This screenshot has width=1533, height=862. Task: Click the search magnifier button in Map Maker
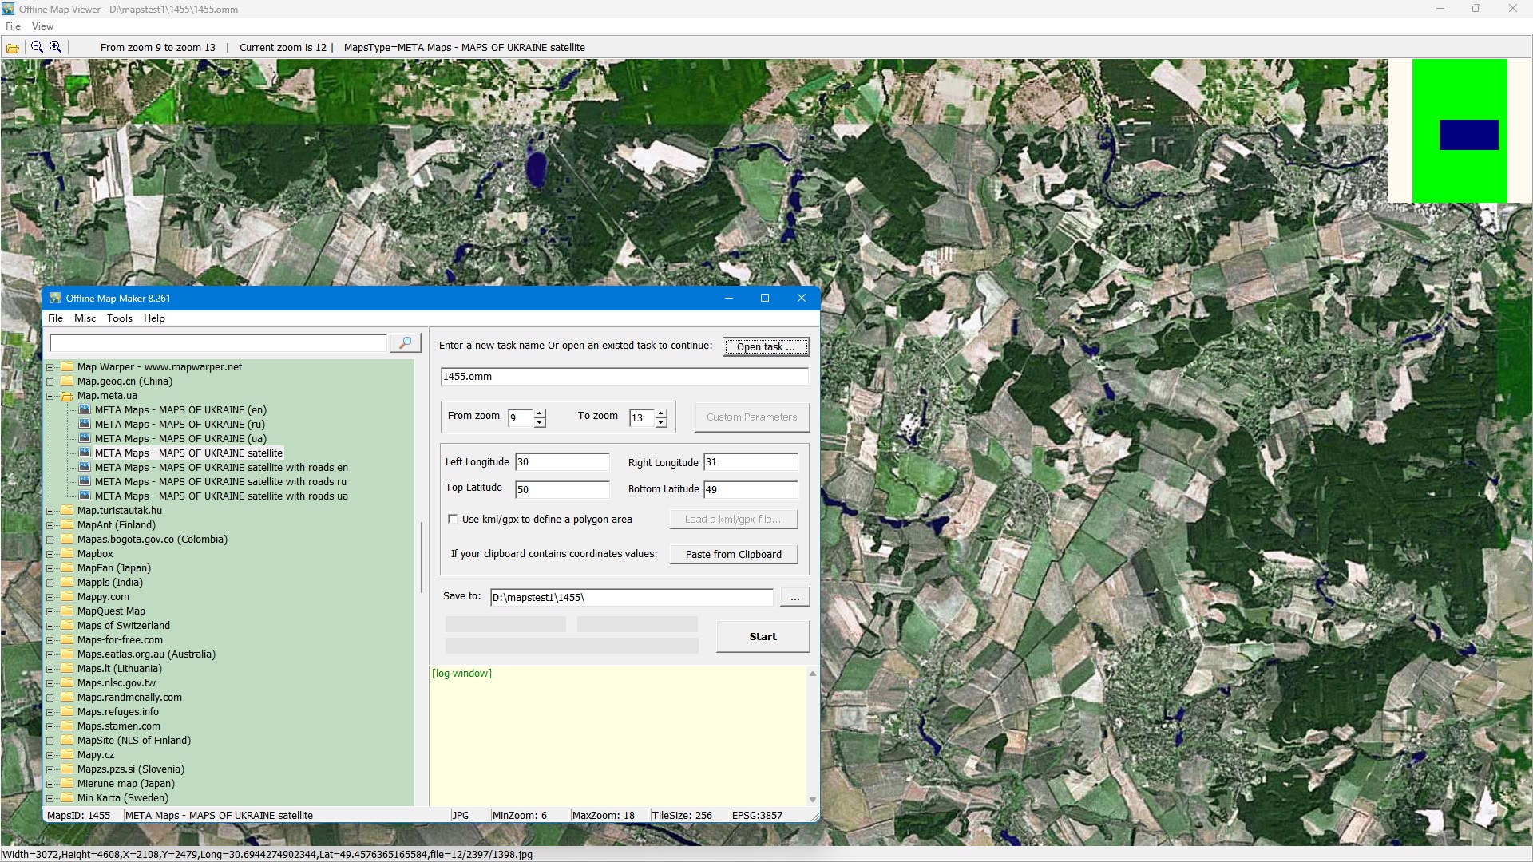405,343
